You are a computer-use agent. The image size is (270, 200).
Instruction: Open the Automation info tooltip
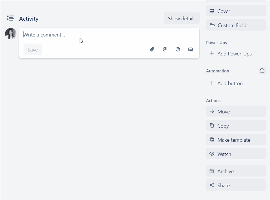(262, 71)
